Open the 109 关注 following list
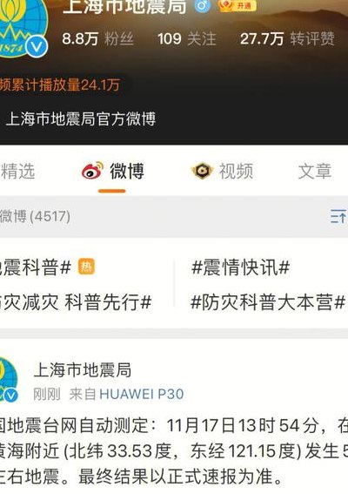This screenshot has height=494, width=348. click(x=187, y=39)
